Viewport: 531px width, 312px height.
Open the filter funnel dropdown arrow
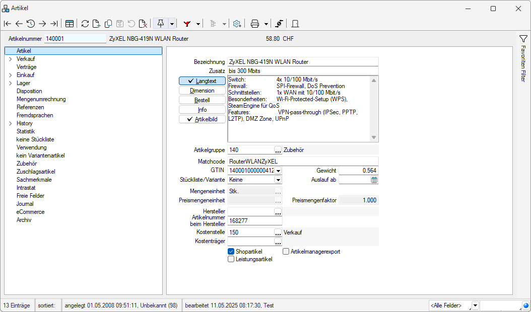click(x=198, y=24)
